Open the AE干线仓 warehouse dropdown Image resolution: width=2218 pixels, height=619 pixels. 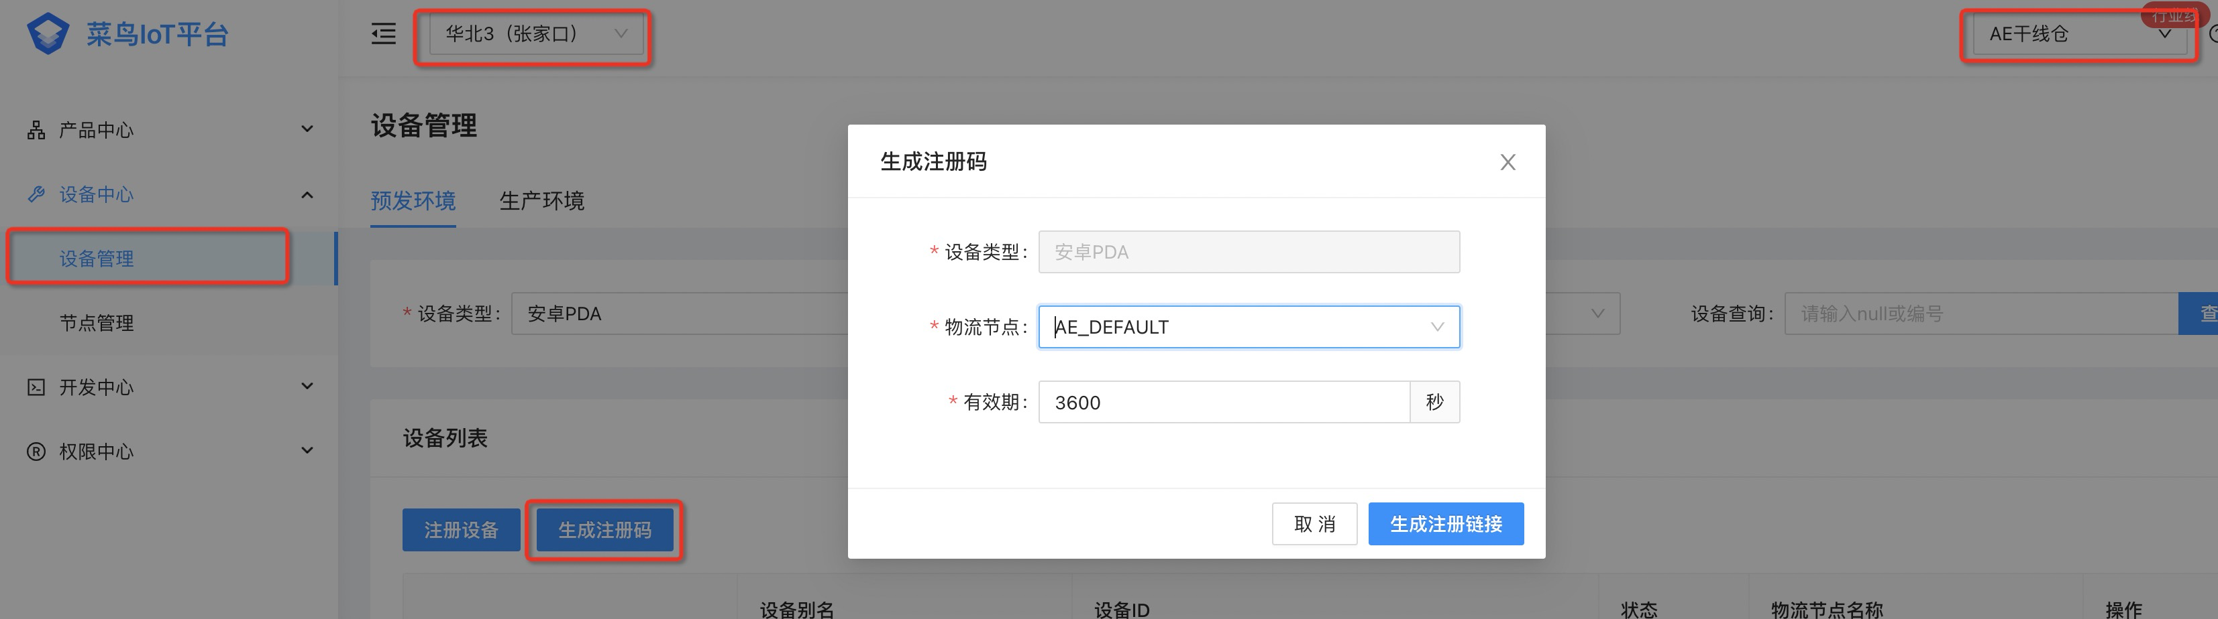[x=2079, y=34]
